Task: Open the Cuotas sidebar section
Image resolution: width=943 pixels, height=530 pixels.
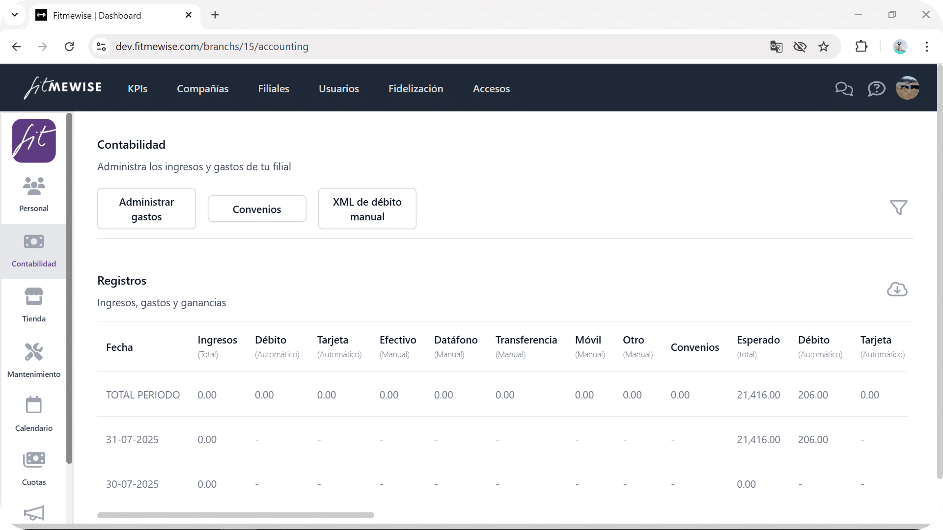Action: 34,469
